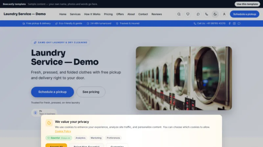
Task: Click Trusted for fresh, pressed text
Action: tap(55, 103)
